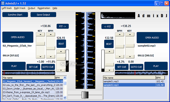Click the Save Output button
Viewport: 170px width, 102px height.
[43, 14]
